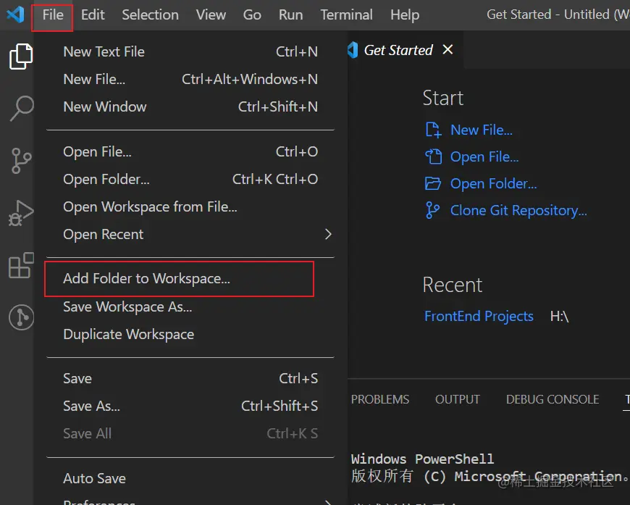Toggle Auto Save in File menu
The width and height of the screenshot is (630, 505).
190,478
